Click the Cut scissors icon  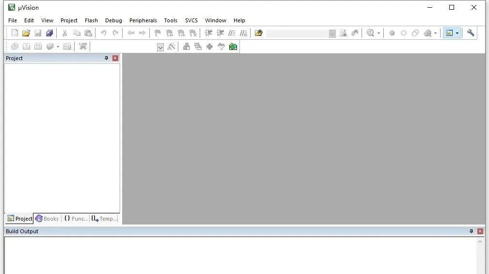[64, 33]
